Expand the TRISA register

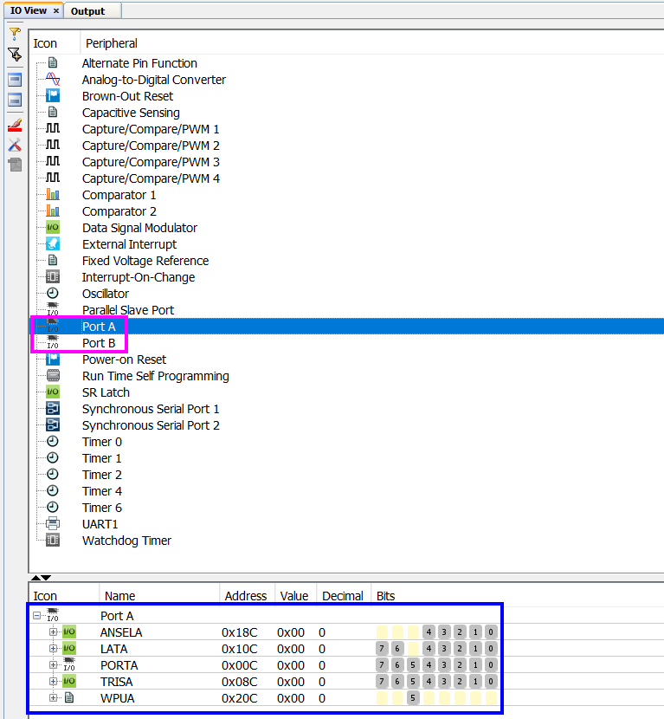click(x=53, y=682)
